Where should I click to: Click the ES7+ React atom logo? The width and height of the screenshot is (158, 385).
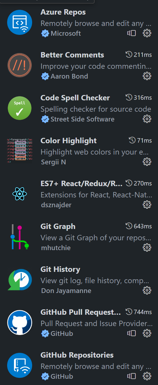pos(20,194)
